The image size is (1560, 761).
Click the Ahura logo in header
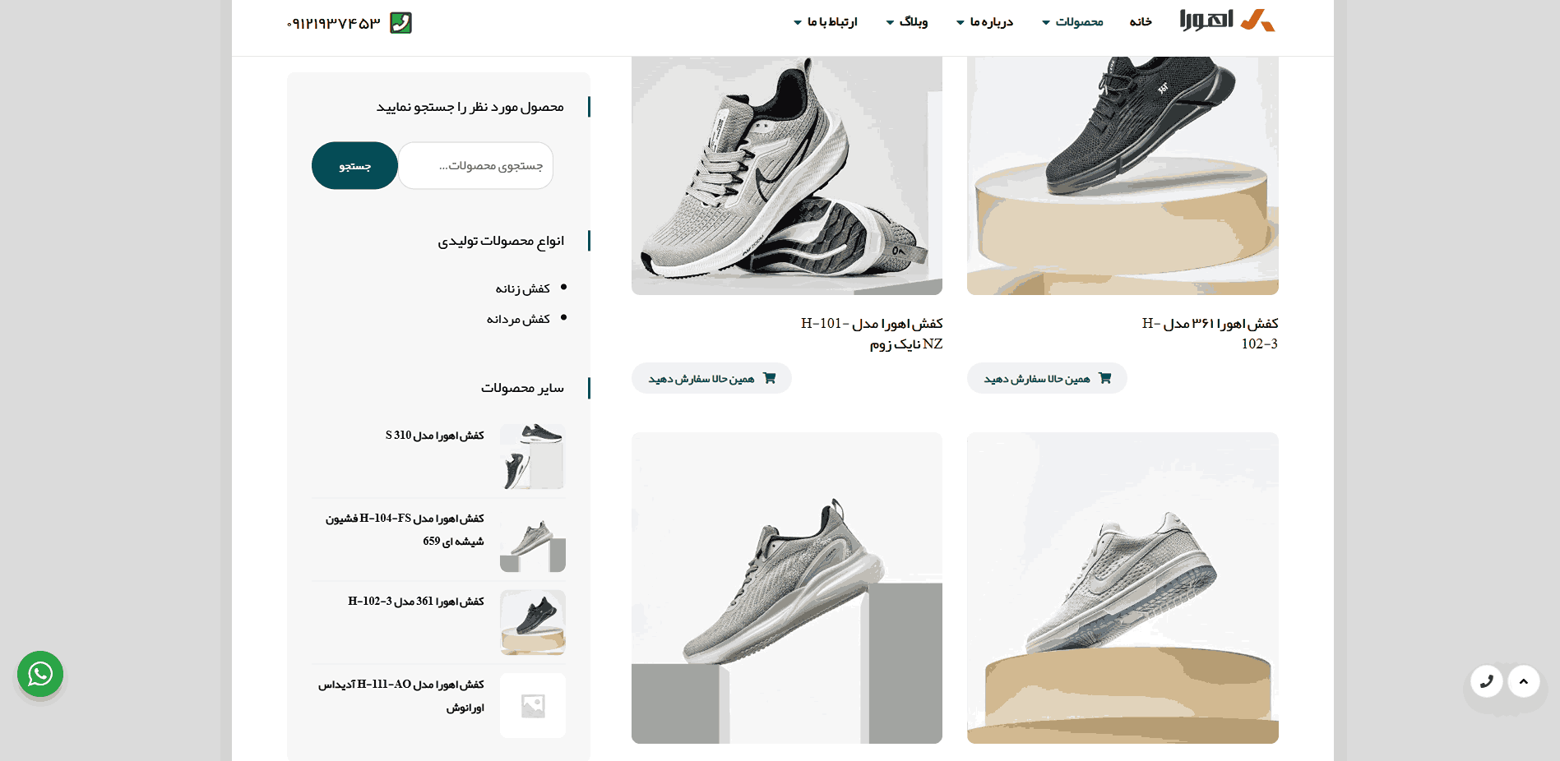tap(1227, 20)
